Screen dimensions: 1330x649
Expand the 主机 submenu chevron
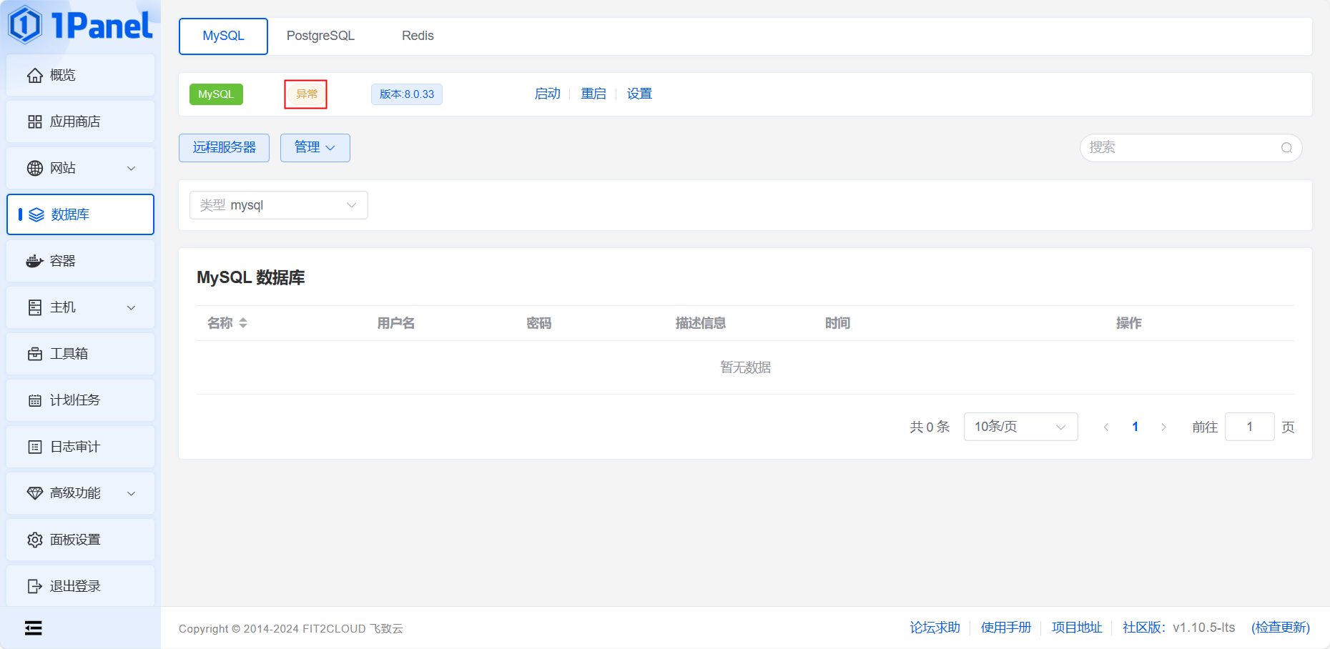click(x=132, y=307)
